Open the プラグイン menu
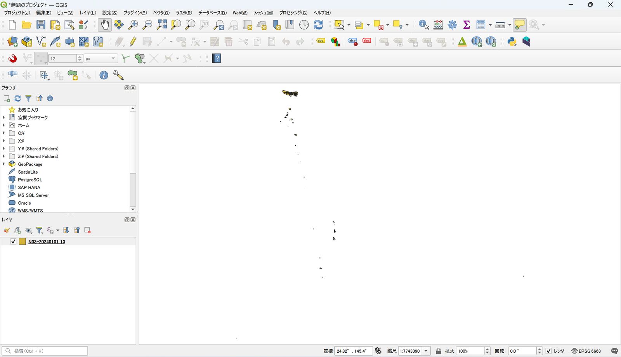The image size is (621, 357). [x=135, y=13]
